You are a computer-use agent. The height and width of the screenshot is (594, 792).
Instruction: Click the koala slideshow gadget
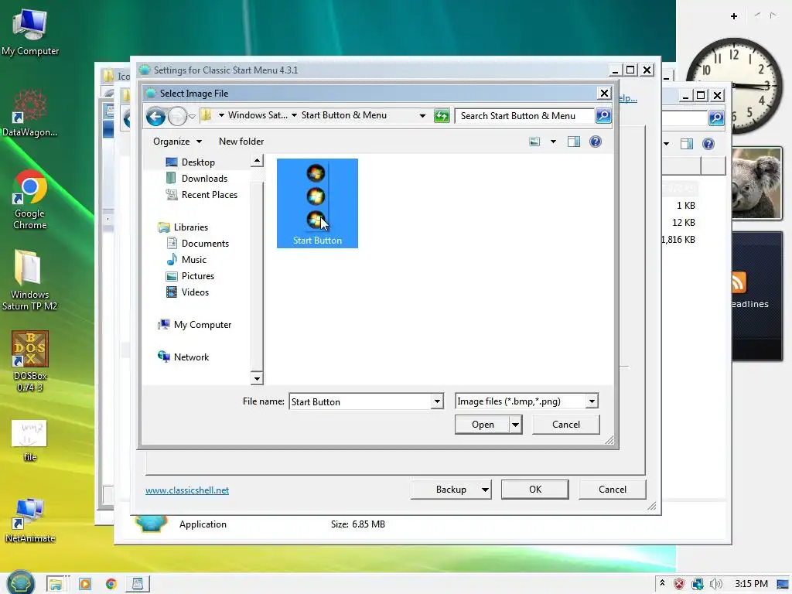tap(756, 183)
